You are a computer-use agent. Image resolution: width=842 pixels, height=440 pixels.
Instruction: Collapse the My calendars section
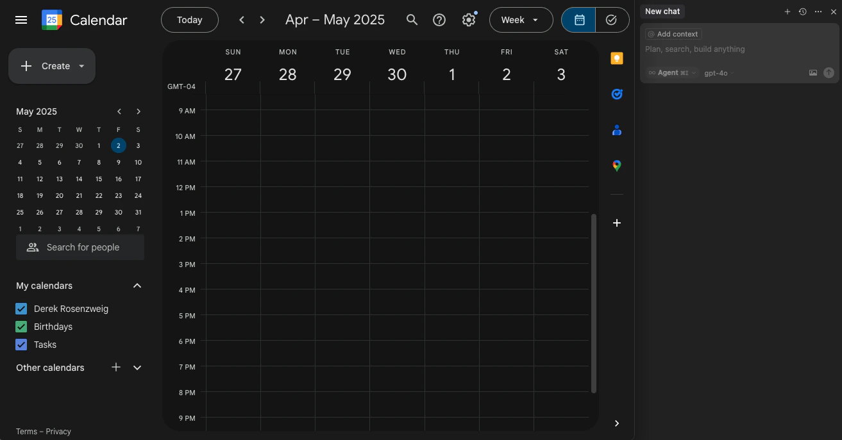click(137, 285)
